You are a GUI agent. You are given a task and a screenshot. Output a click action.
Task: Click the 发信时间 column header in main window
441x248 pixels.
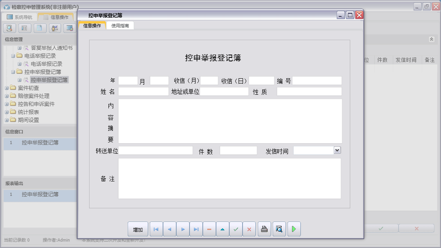pos(406,60)
